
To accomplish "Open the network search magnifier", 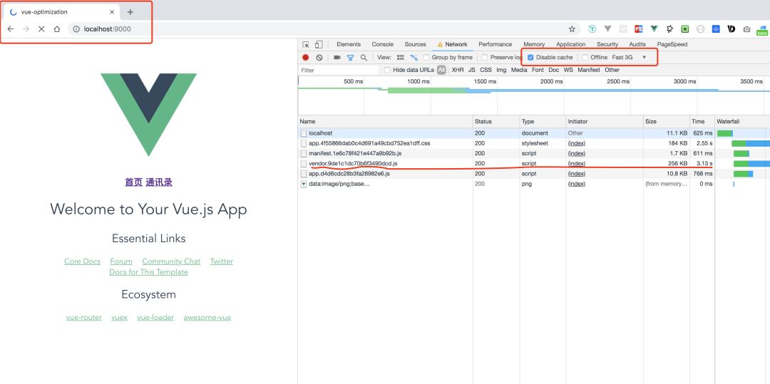I will 364,57.
